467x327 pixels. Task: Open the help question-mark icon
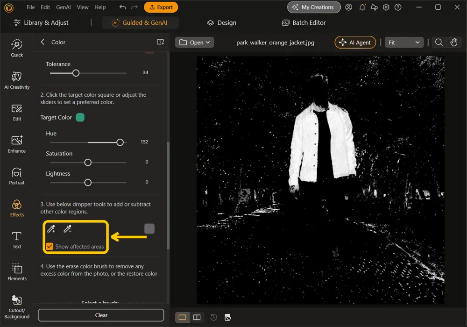(x=398, y=7)
